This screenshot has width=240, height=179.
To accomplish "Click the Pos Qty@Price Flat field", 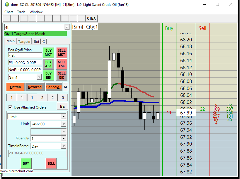I will [25, 55].
